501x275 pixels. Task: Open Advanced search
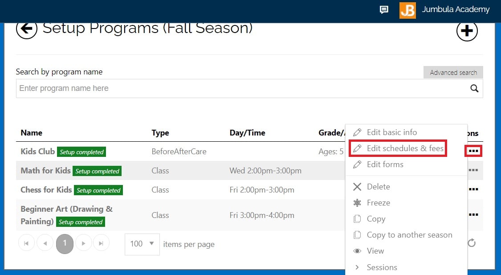click(453, 72)
